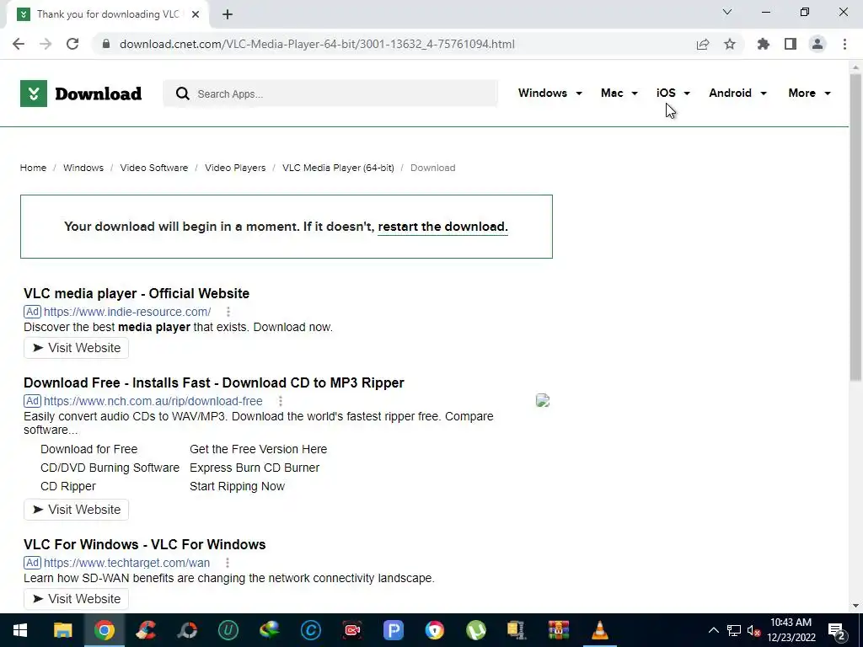
Task: Expand the More menu dropdown
Action: point(809,93)
